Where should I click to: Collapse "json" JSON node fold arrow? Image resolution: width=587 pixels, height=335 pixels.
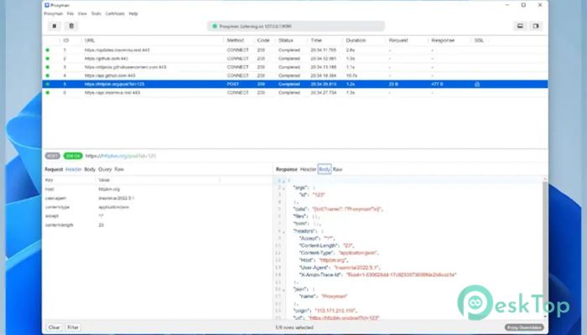click(283, 290)
